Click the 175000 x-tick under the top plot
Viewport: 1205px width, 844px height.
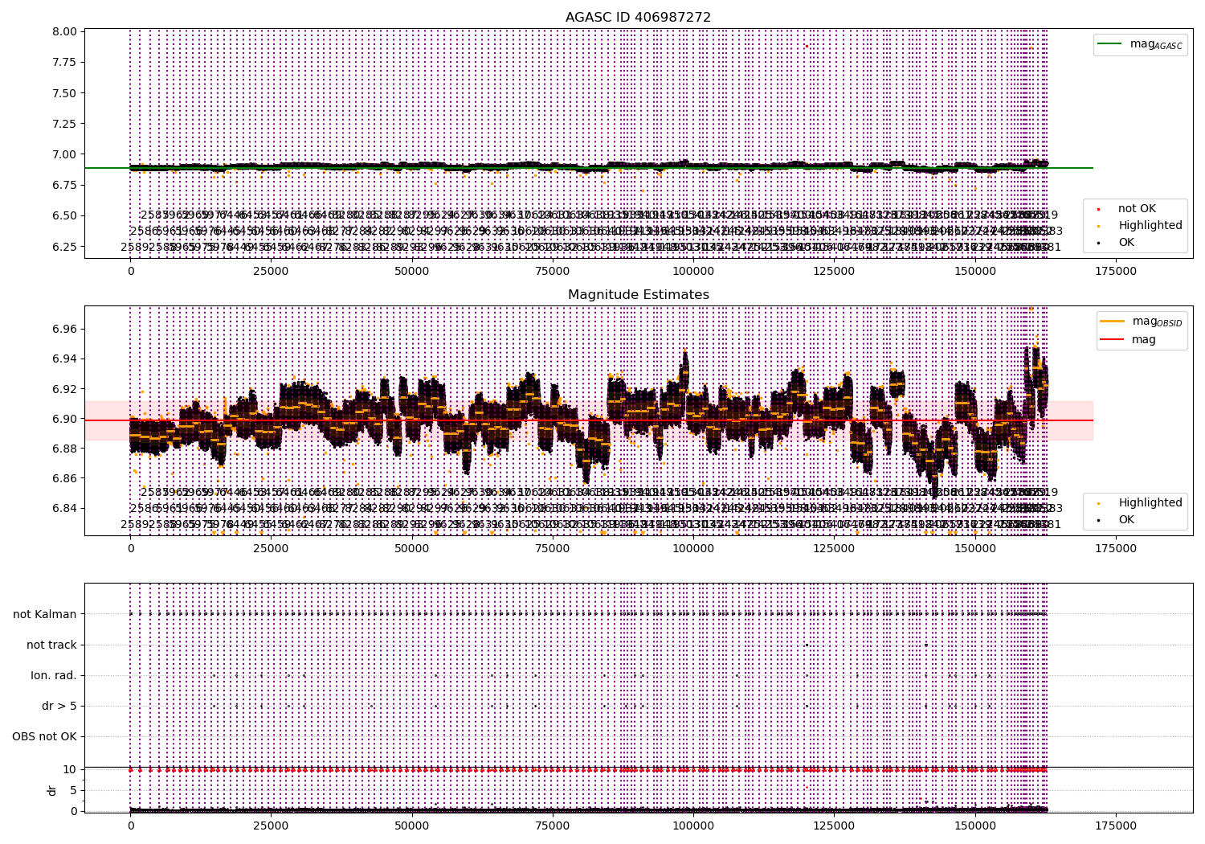tap(1116, 272)
